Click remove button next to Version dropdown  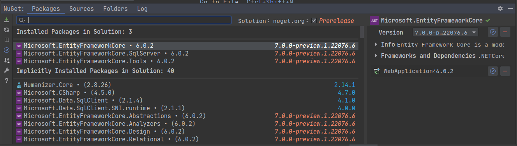(505, 33)
